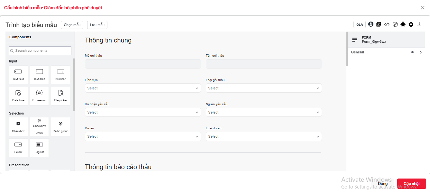Select the File picker component
The width and height of the screenshot is (430, 193).
[x=60, y=96]
